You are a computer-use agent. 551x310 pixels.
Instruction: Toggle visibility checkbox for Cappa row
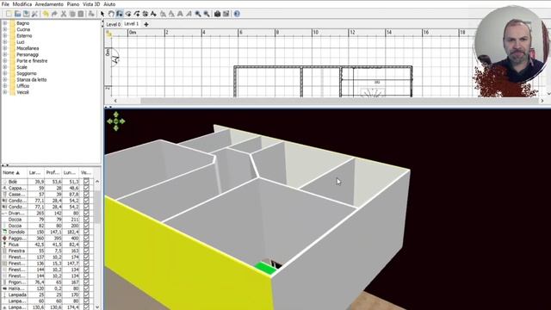[86, 188]
